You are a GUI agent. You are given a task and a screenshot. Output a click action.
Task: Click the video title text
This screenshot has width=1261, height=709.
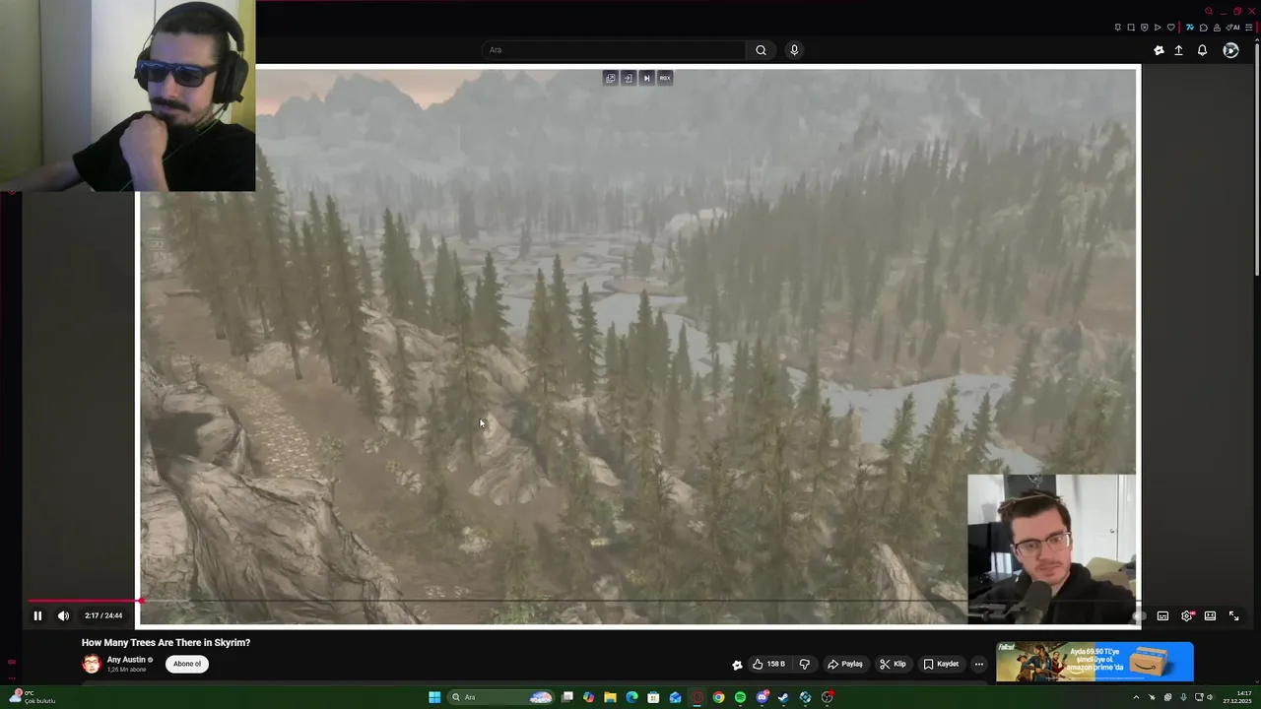coord(166,642)
